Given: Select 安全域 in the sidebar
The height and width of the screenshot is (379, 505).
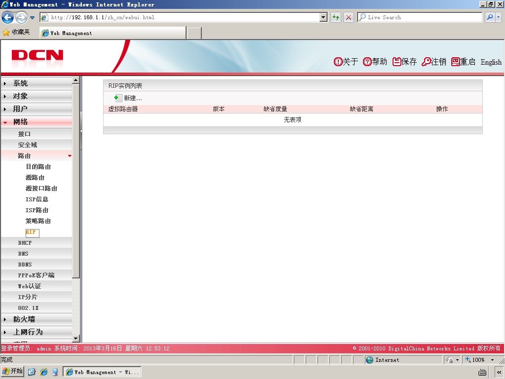Looking at the screenshot, I should (28, 145).
